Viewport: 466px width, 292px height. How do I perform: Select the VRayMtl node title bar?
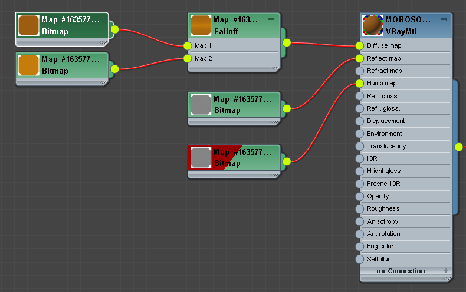click(x=406, y=25)
